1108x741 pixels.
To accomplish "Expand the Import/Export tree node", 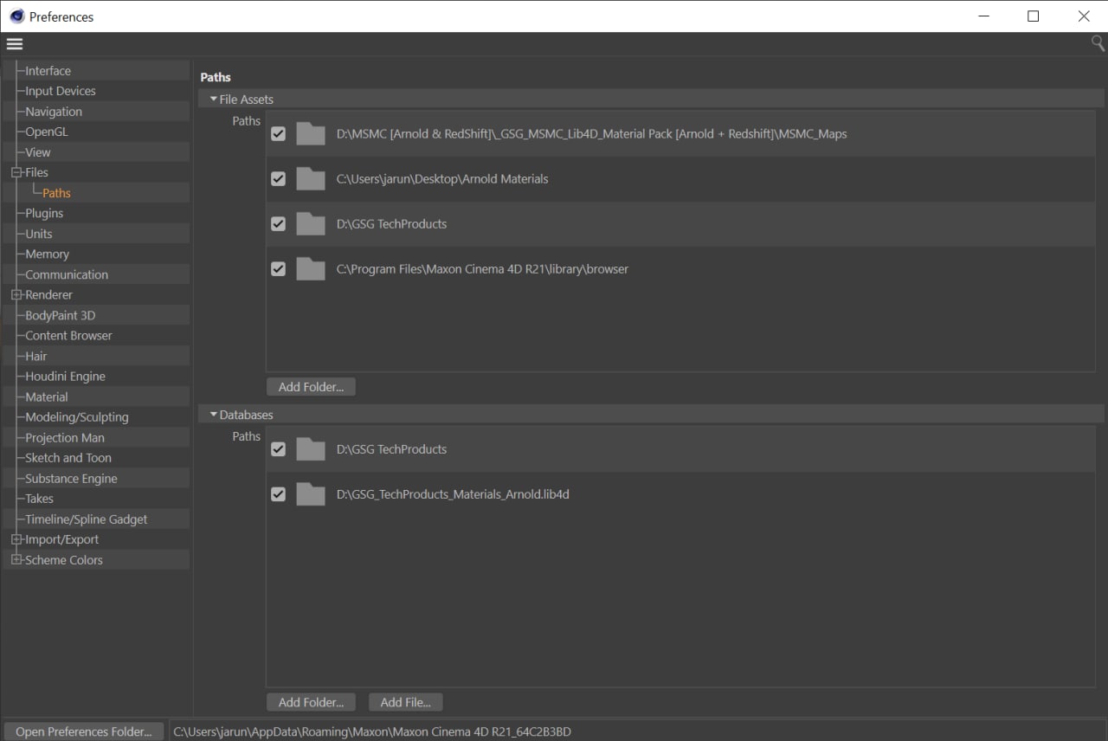I will click(16, 539).
